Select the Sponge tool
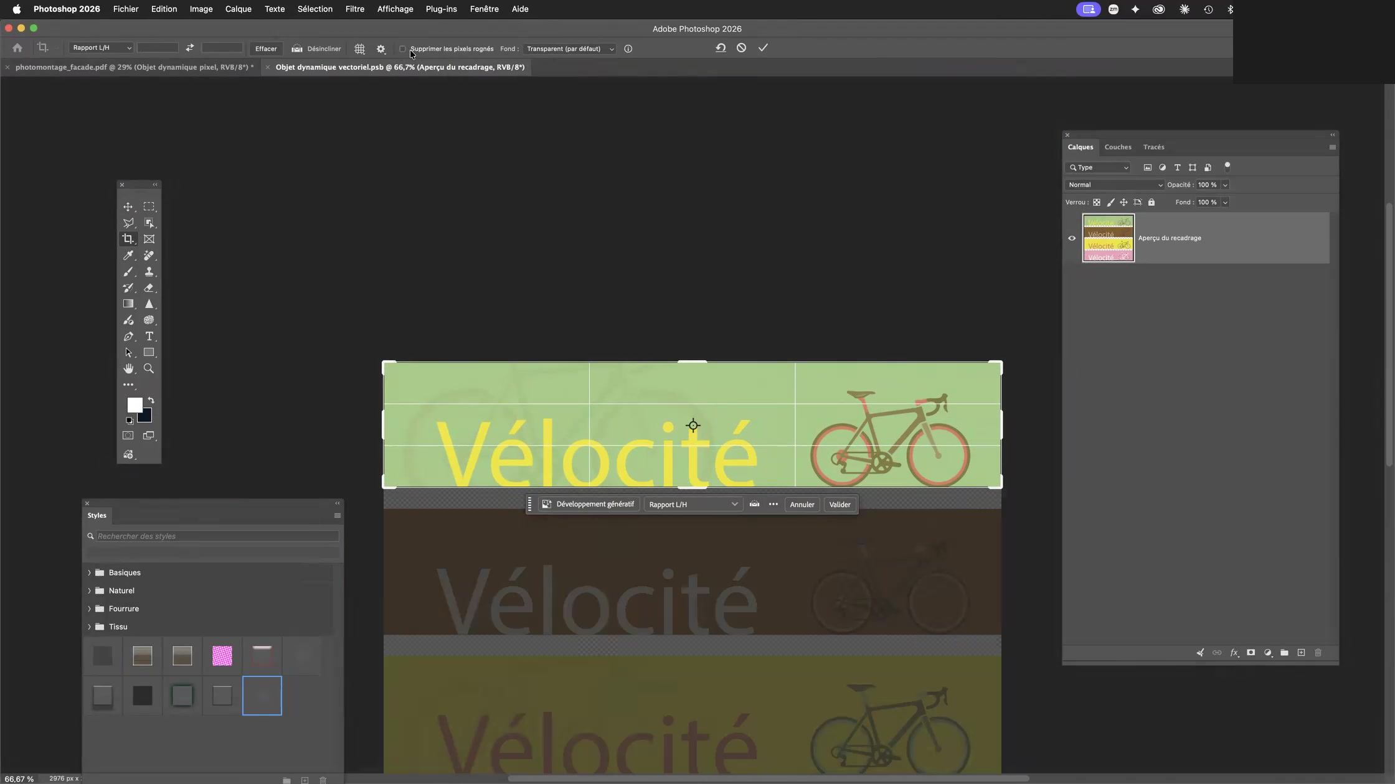The height and width of the screenshot is (784, 1395). (149, 320)
